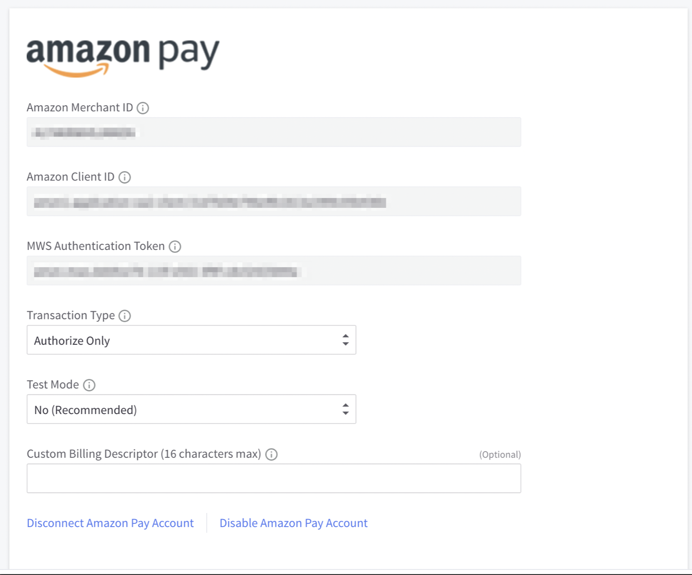Click the Test Mode label text
This screenshot has height=575, width=692.
click(53, 385)
